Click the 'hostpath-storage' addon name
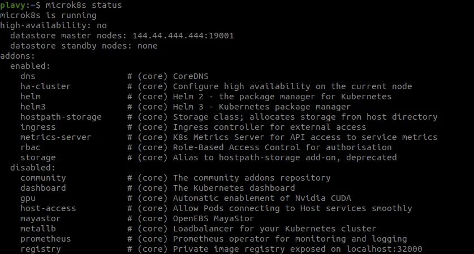This screenshot has width=474, height=254. click(x=61, y=117)
